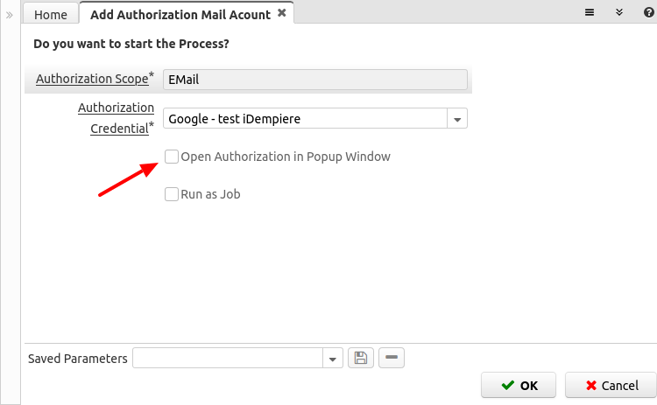Viewport: 657px width, 405px height.
Task: Close the Add Authorization Mail Acount tab
Action: 281,13
